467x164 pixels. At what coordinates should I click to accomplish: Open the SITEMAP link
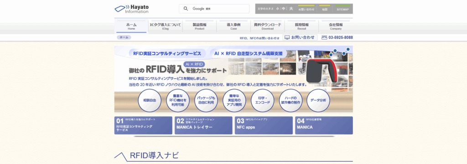[342, 9]
